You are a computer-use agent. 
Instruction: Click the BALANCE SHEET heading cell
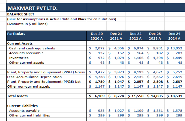tap(21, 14)
